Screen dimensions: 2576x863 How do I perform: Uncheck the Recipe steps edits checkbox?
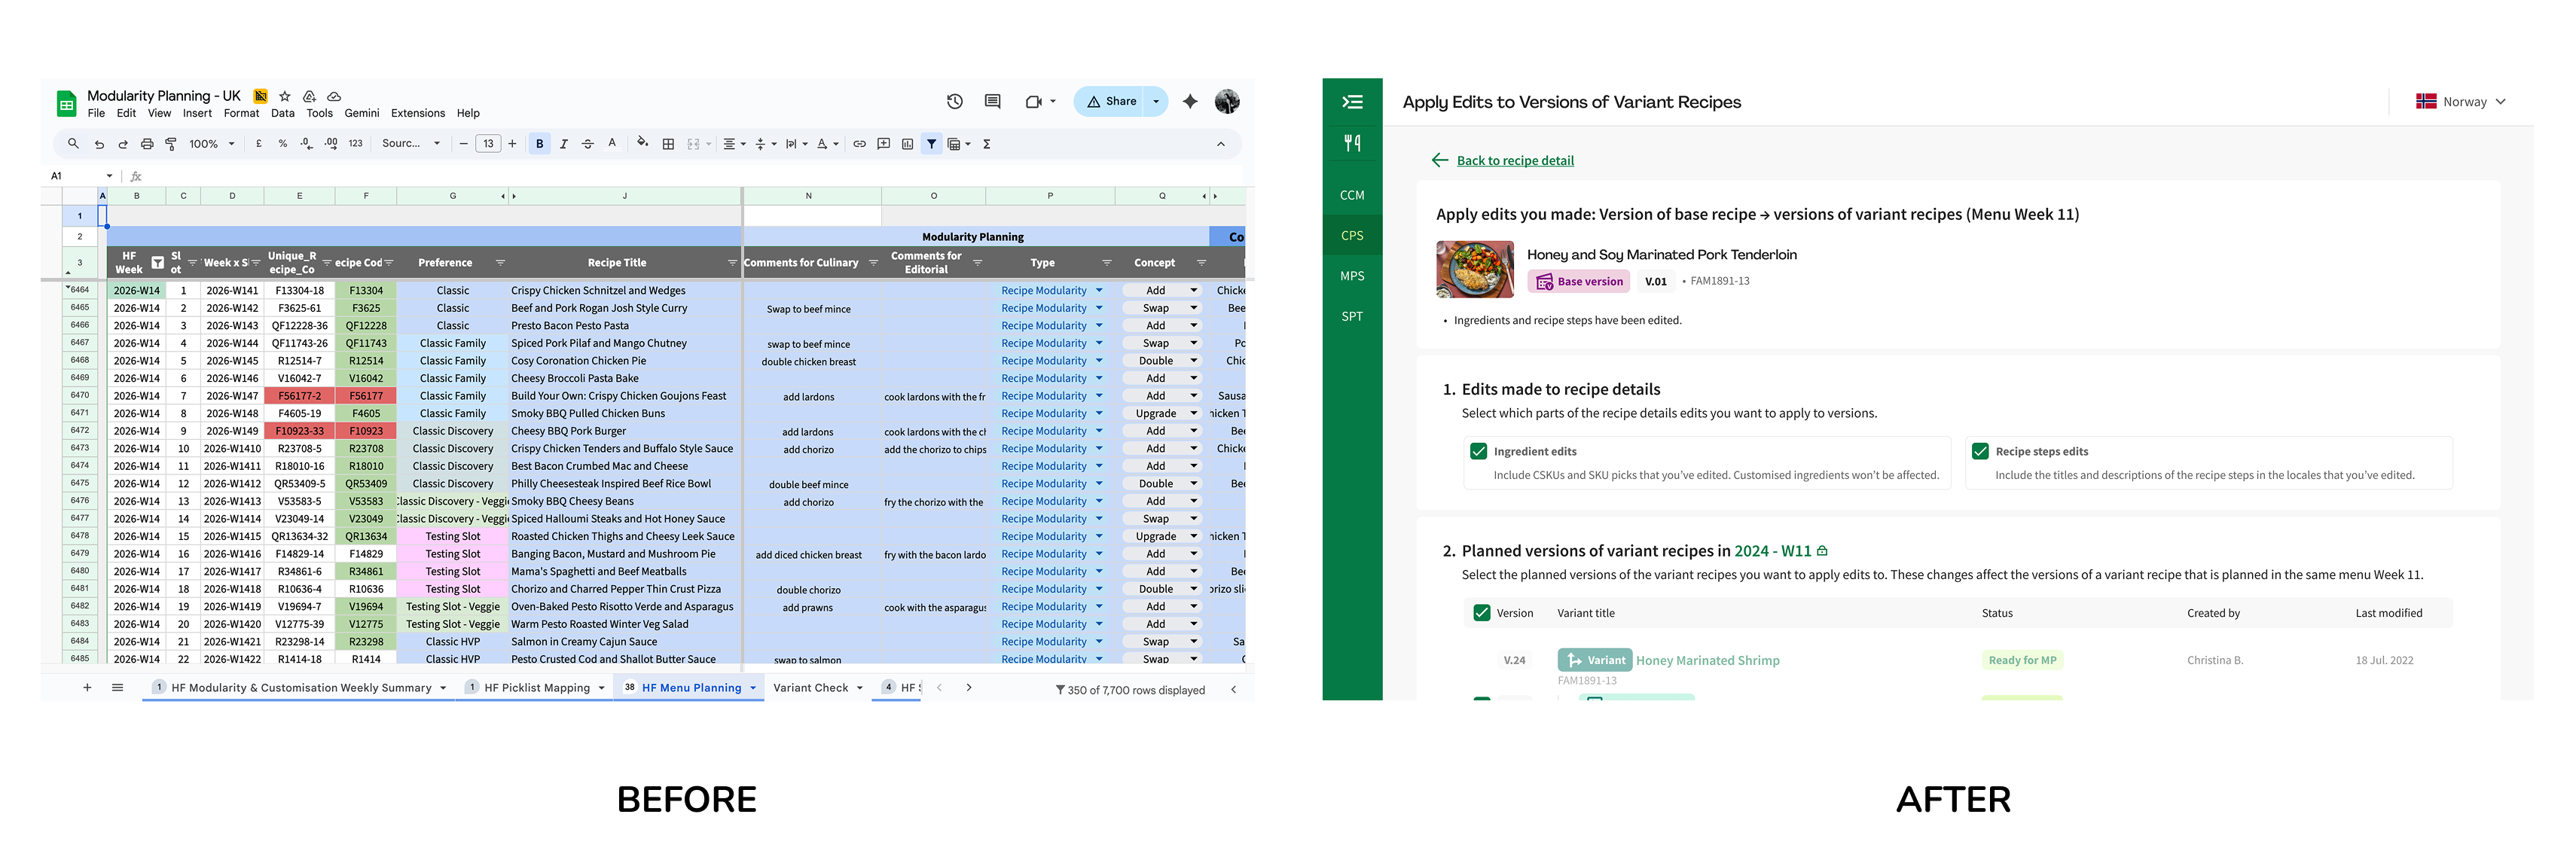1979,451
